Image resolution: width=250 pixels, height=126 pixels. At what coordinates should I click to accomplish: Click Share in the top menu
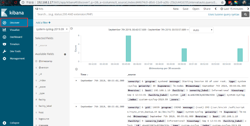[207, 9]
